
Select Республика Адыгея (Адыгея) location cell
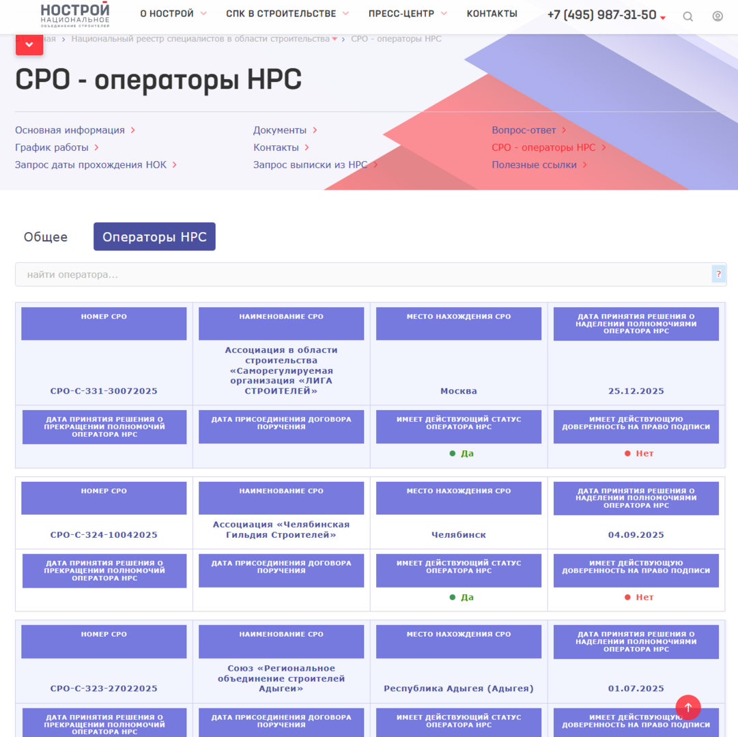[459, 689]
